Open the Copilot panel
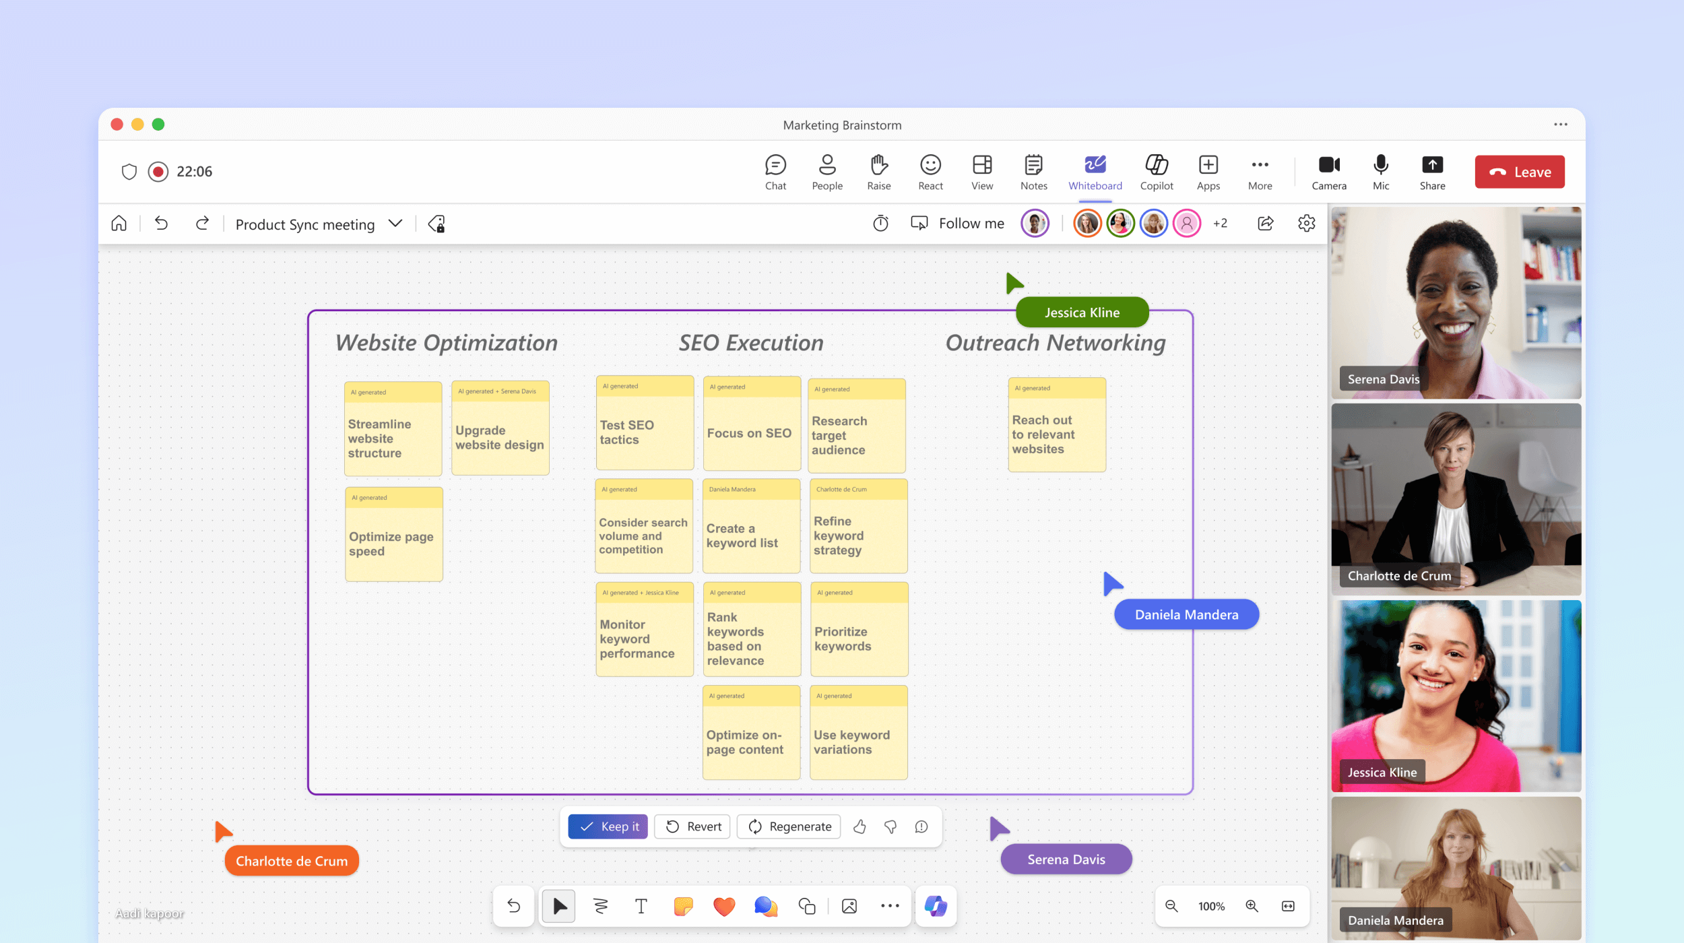Image resolution: width=1684 pixels, height=943 pixels. click(x=1155, y=170)
